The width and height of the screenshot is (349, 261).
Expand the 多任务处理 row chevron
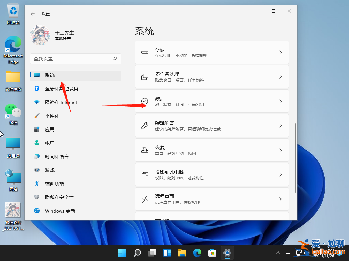(x=280, y=76)
